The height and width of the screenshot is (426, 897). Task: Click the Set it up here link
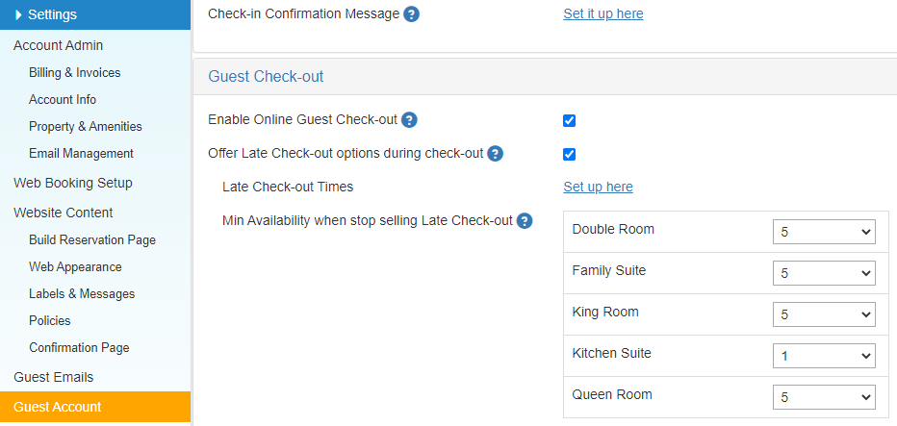click(x=602, y=13)
